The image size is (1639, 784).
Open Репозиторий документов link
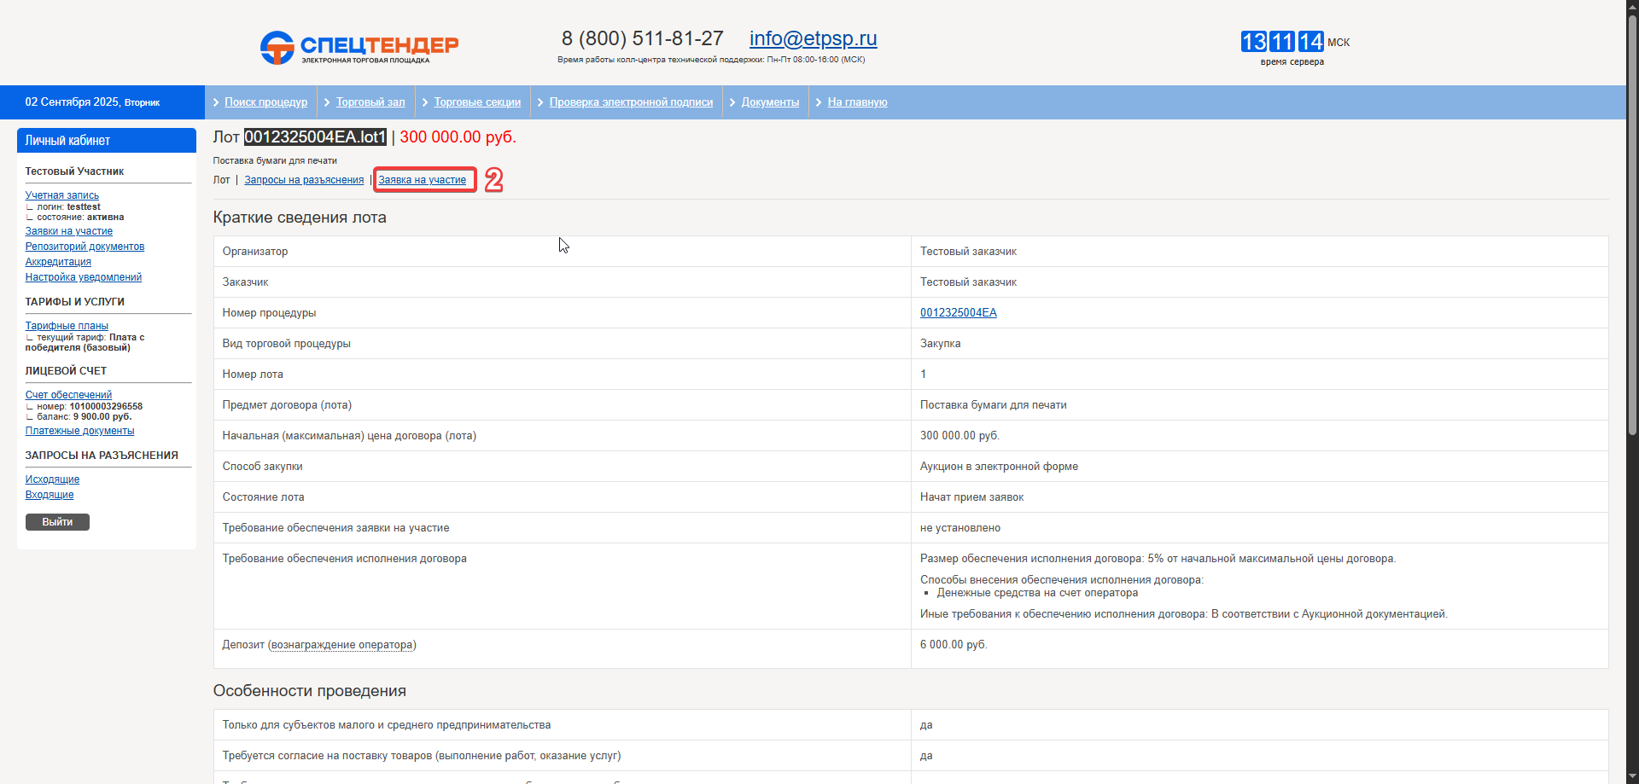tap(85, 247)
